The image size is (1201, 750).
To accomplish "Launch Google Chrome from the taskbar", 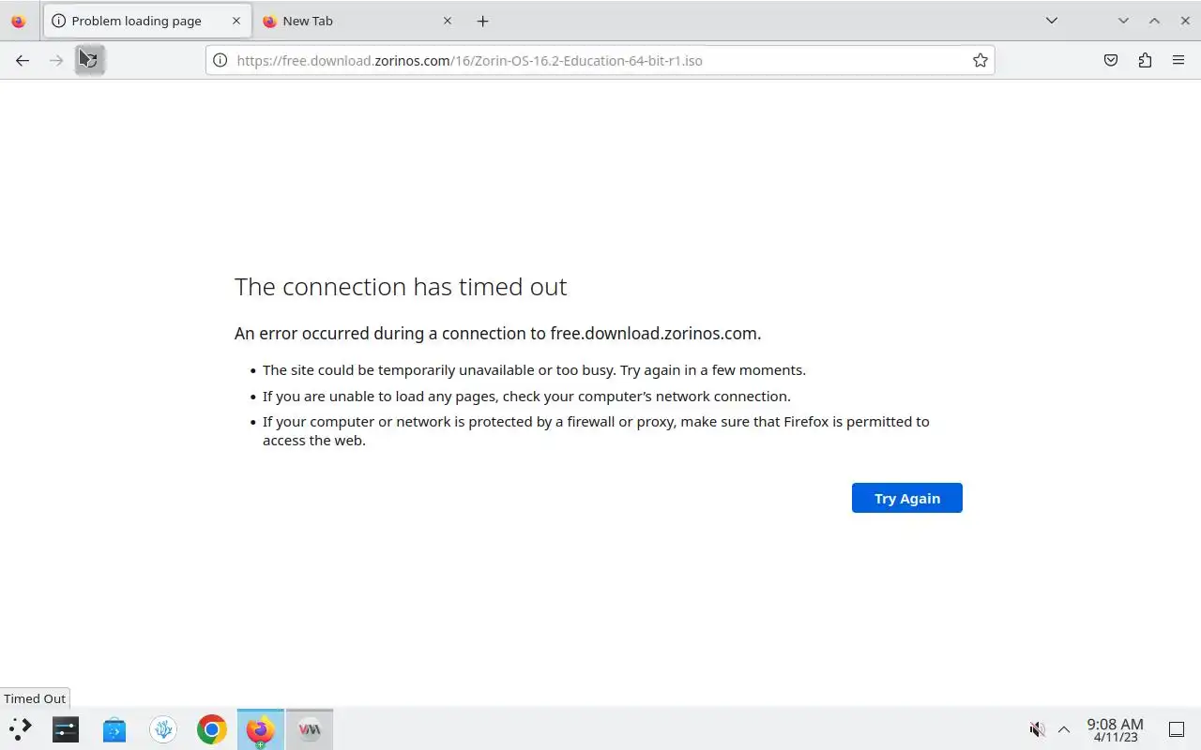I will 212,729.
